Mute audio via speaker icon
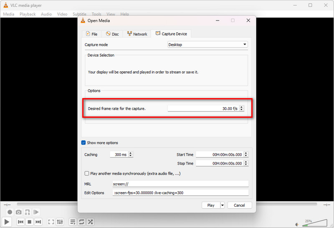Image resolution: width=334 pixels, height=228 pixels. pyautogui.click(x=297, y=224)
